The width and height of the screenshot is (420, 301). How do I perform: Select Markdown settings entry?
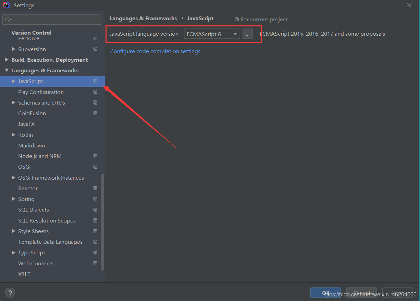32,145
